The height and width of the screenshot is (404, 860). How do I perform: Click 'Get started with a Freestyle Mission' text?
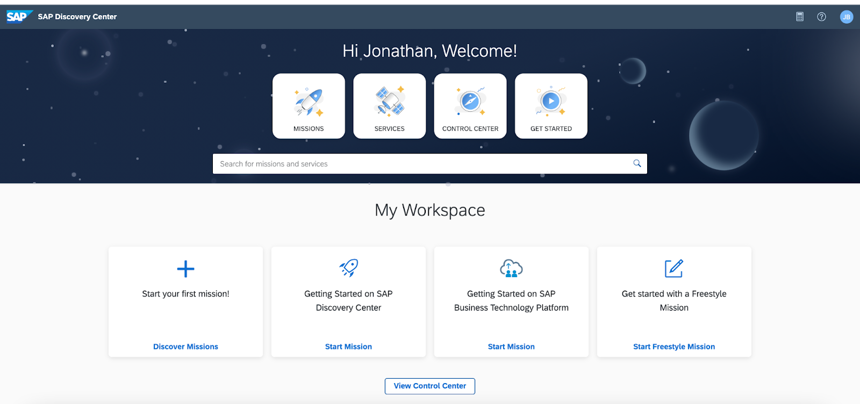click(x=674, y=301)
